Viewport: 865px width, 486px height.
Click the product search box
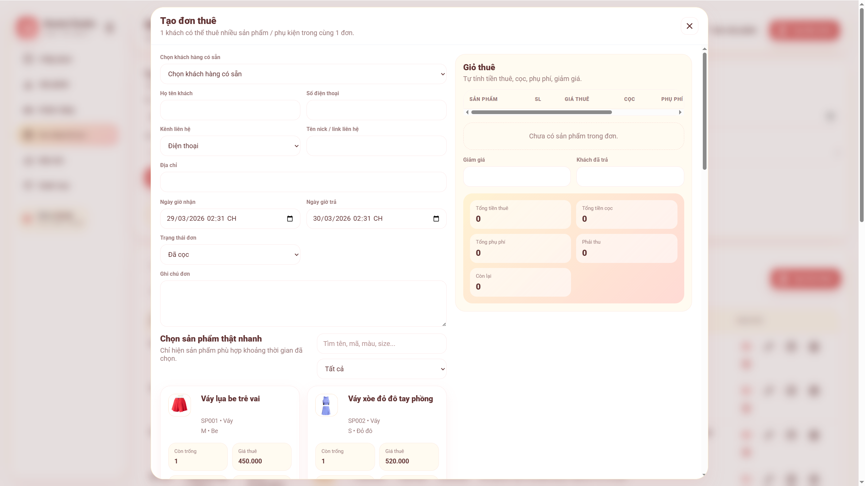click(381, 344)
